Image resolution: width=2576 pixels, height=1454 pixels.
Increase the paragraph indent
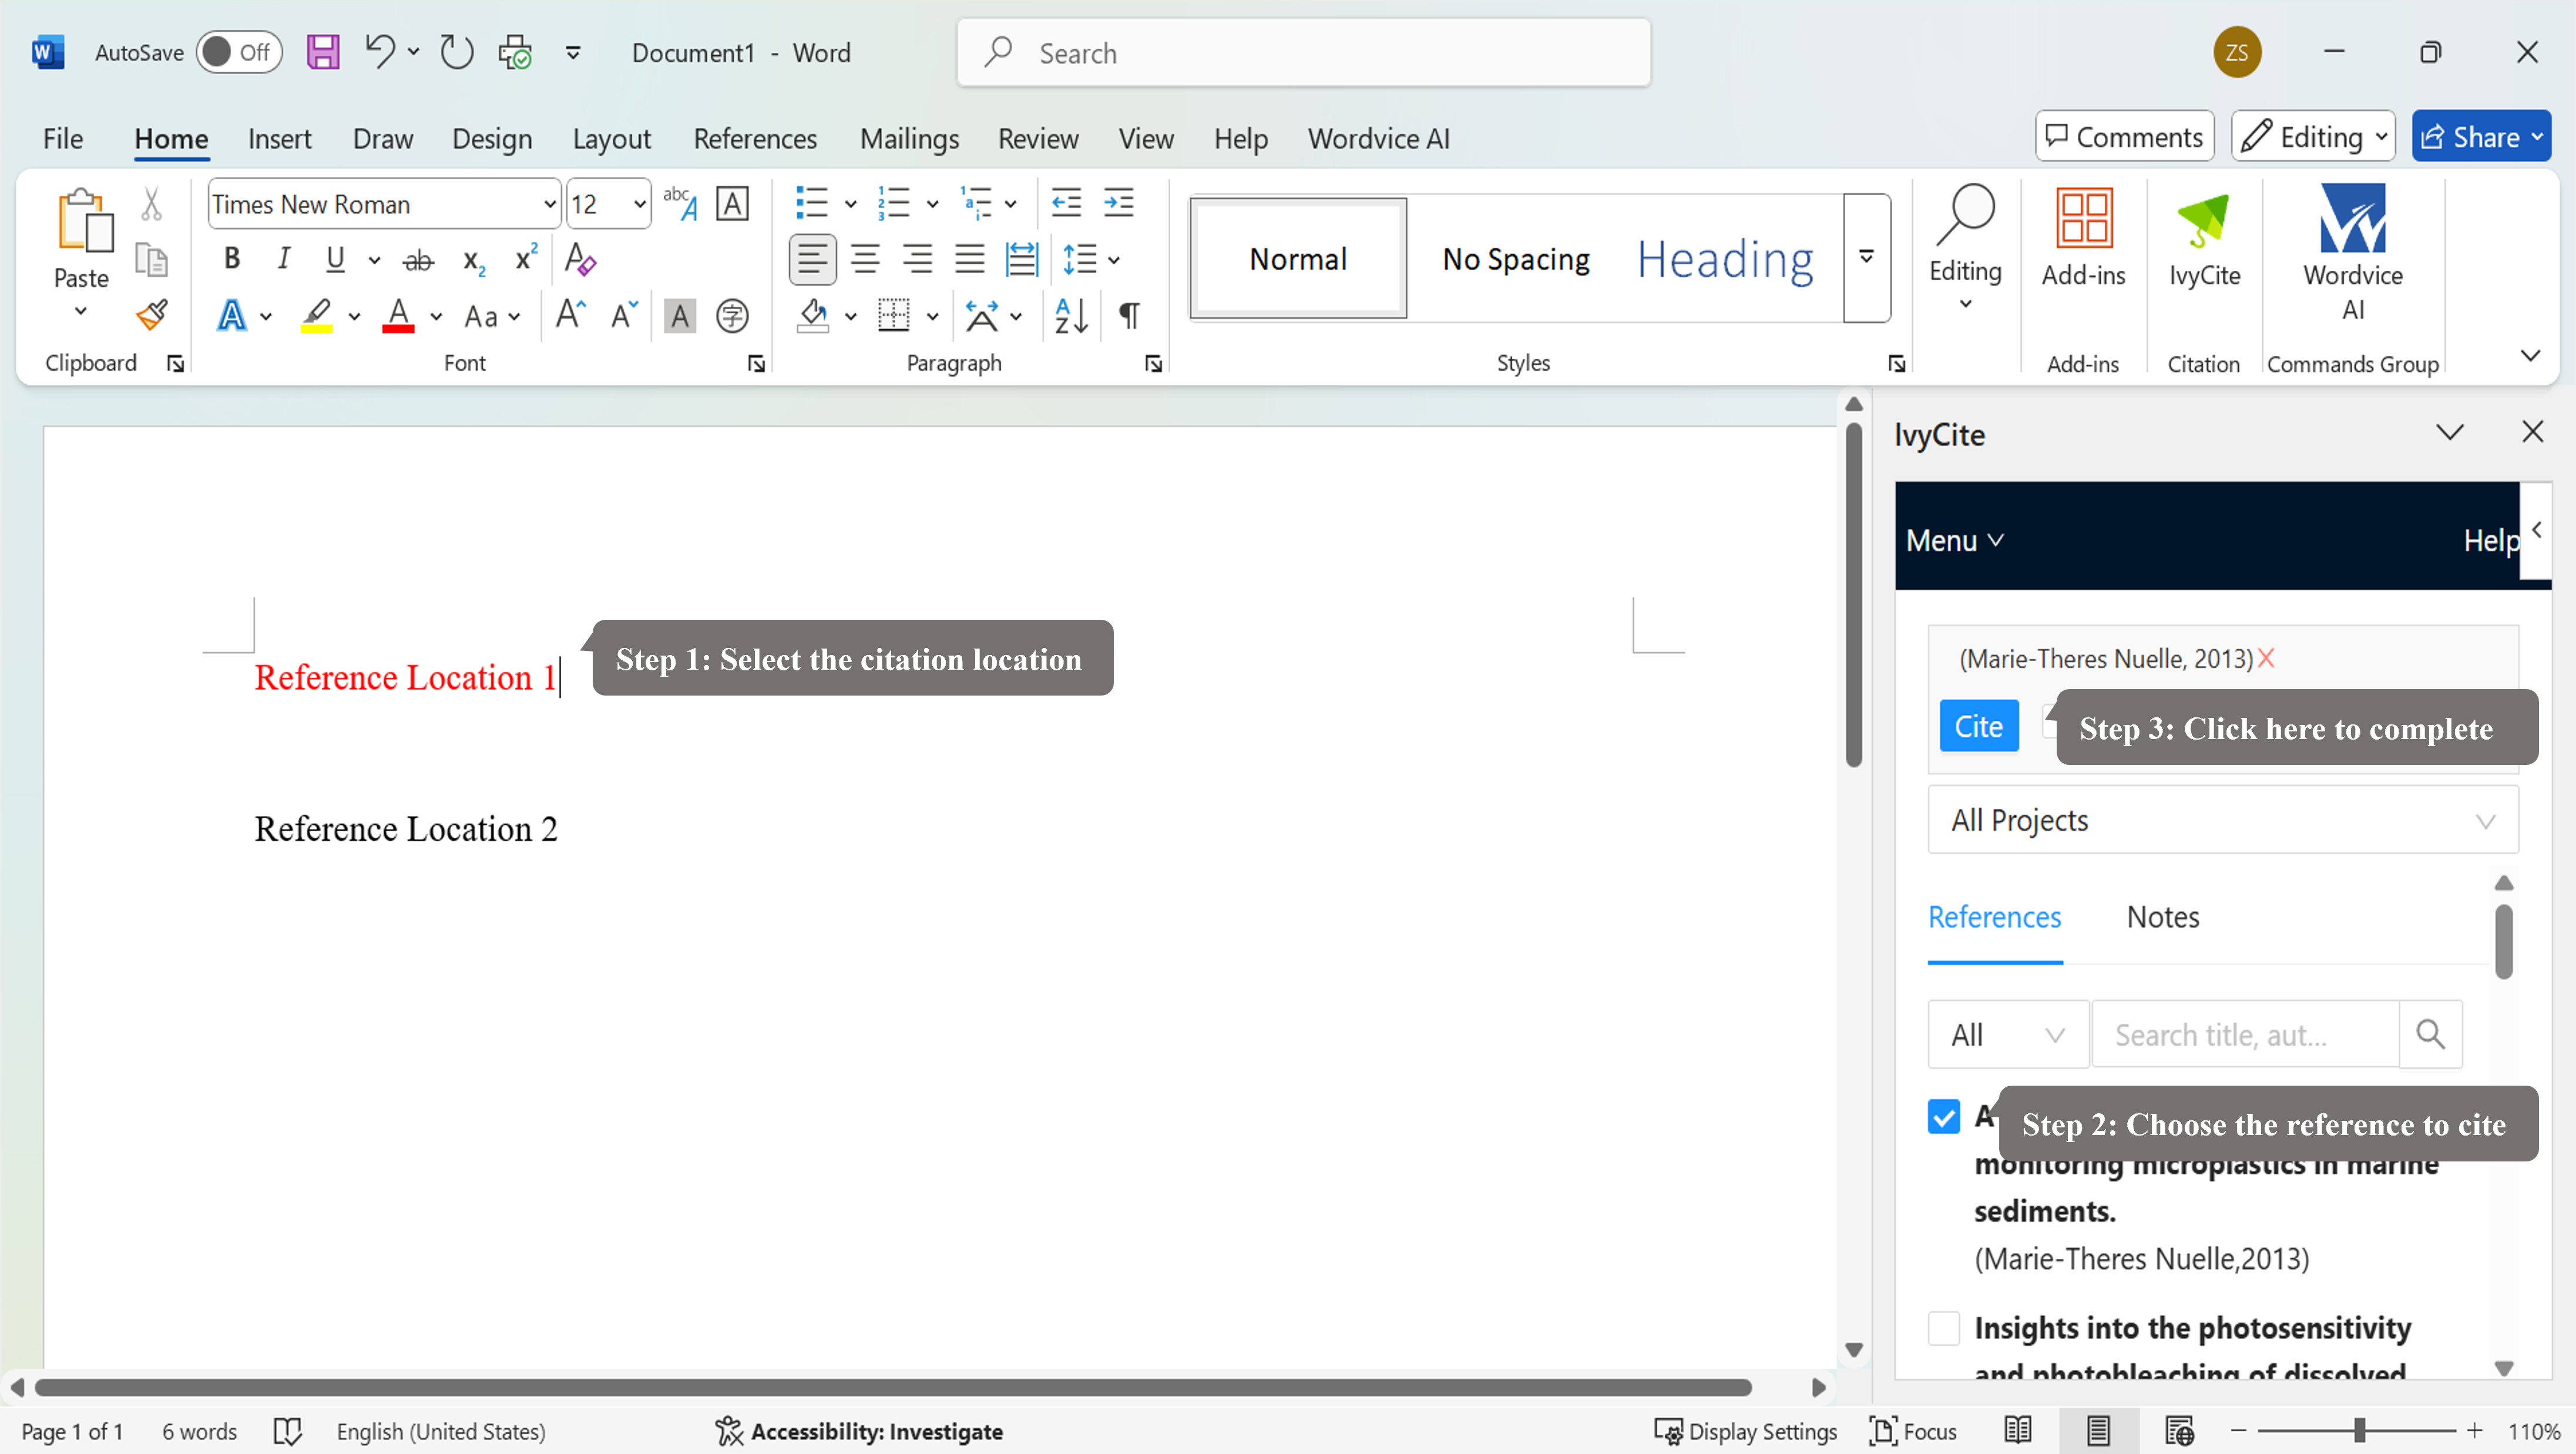coord(1118,203)
